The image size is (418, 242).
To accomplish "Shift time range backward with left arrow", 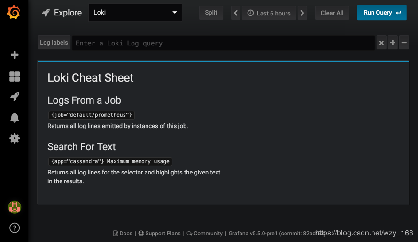I will pyautogui.click(x=236, y=13).
